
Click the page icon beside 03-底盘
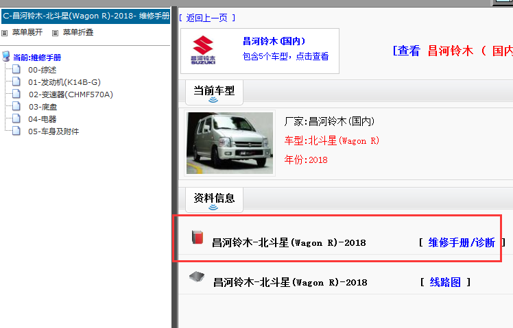16,107
